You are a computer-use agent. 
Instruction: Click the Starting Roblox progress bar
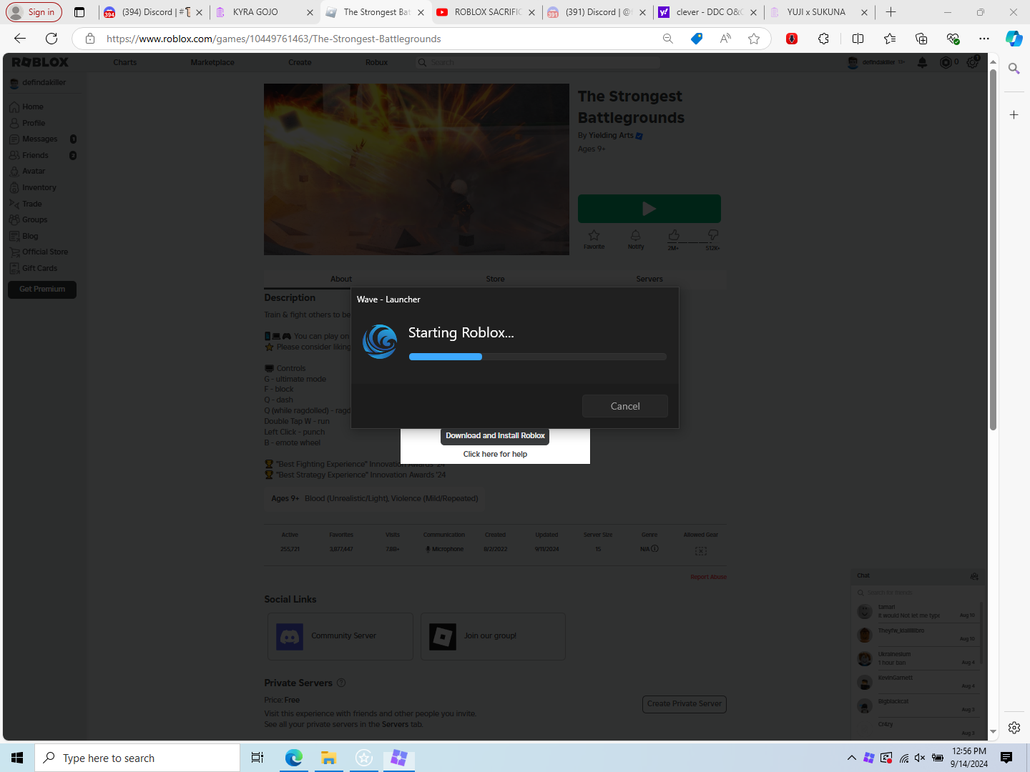(x=537, y=357)
